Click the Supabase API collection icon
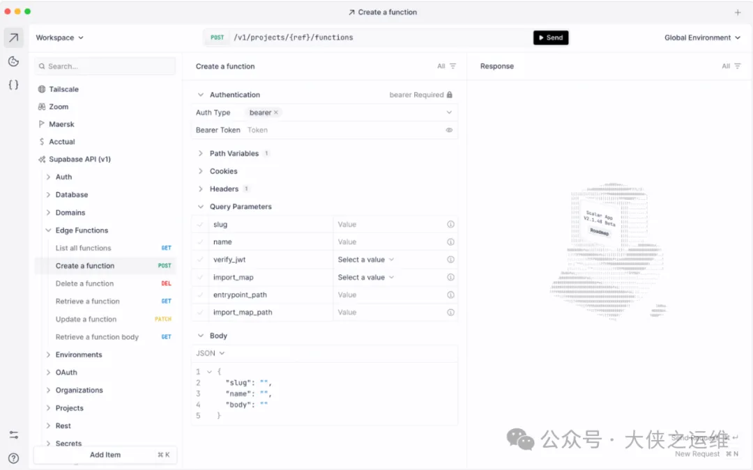 click(x=42, y=159)
